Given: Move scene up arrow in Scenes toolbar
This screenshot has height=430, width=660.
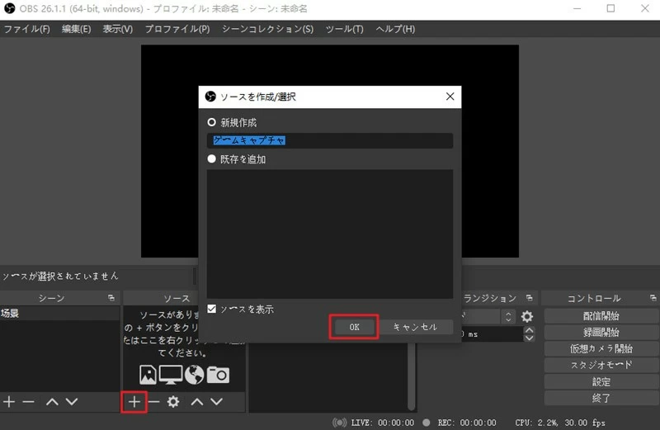Looking at the screenshot, I should pos(52,402).
